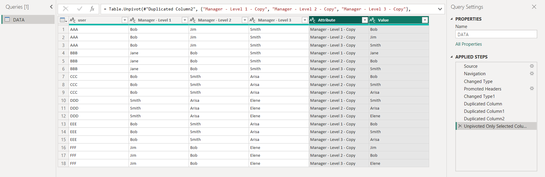Expand the formula bar with the arrow
Image resolution: width=545 pixels, height=177 pixels.
click(x=440, y=9)
